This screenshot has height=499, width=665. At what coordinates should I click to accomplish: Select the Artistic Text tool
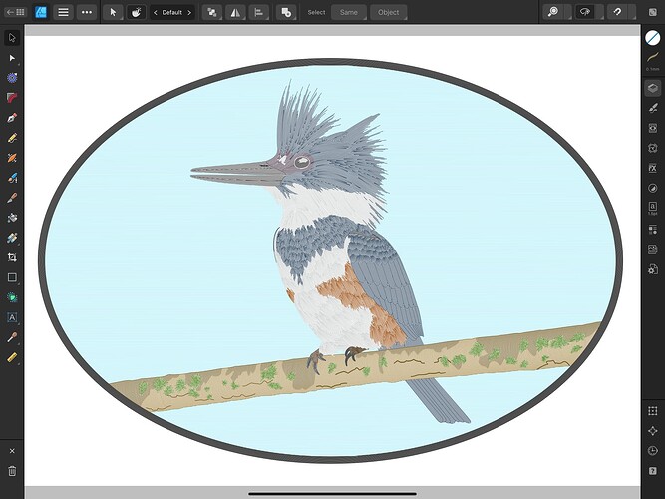[12, 317]
